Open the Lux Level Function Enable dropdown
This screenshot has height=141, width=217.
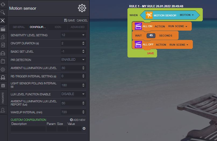[x=73, y=94]
